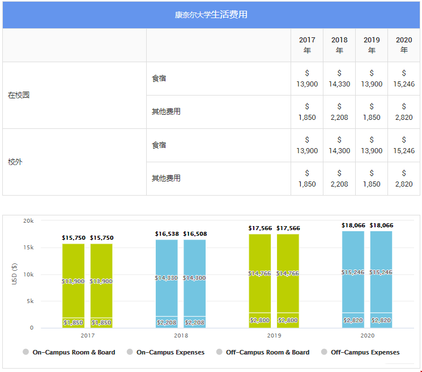422x372 pixels.
Task: Select 在校园 其他费用 2020 cell $2,820
Action: 404,112
